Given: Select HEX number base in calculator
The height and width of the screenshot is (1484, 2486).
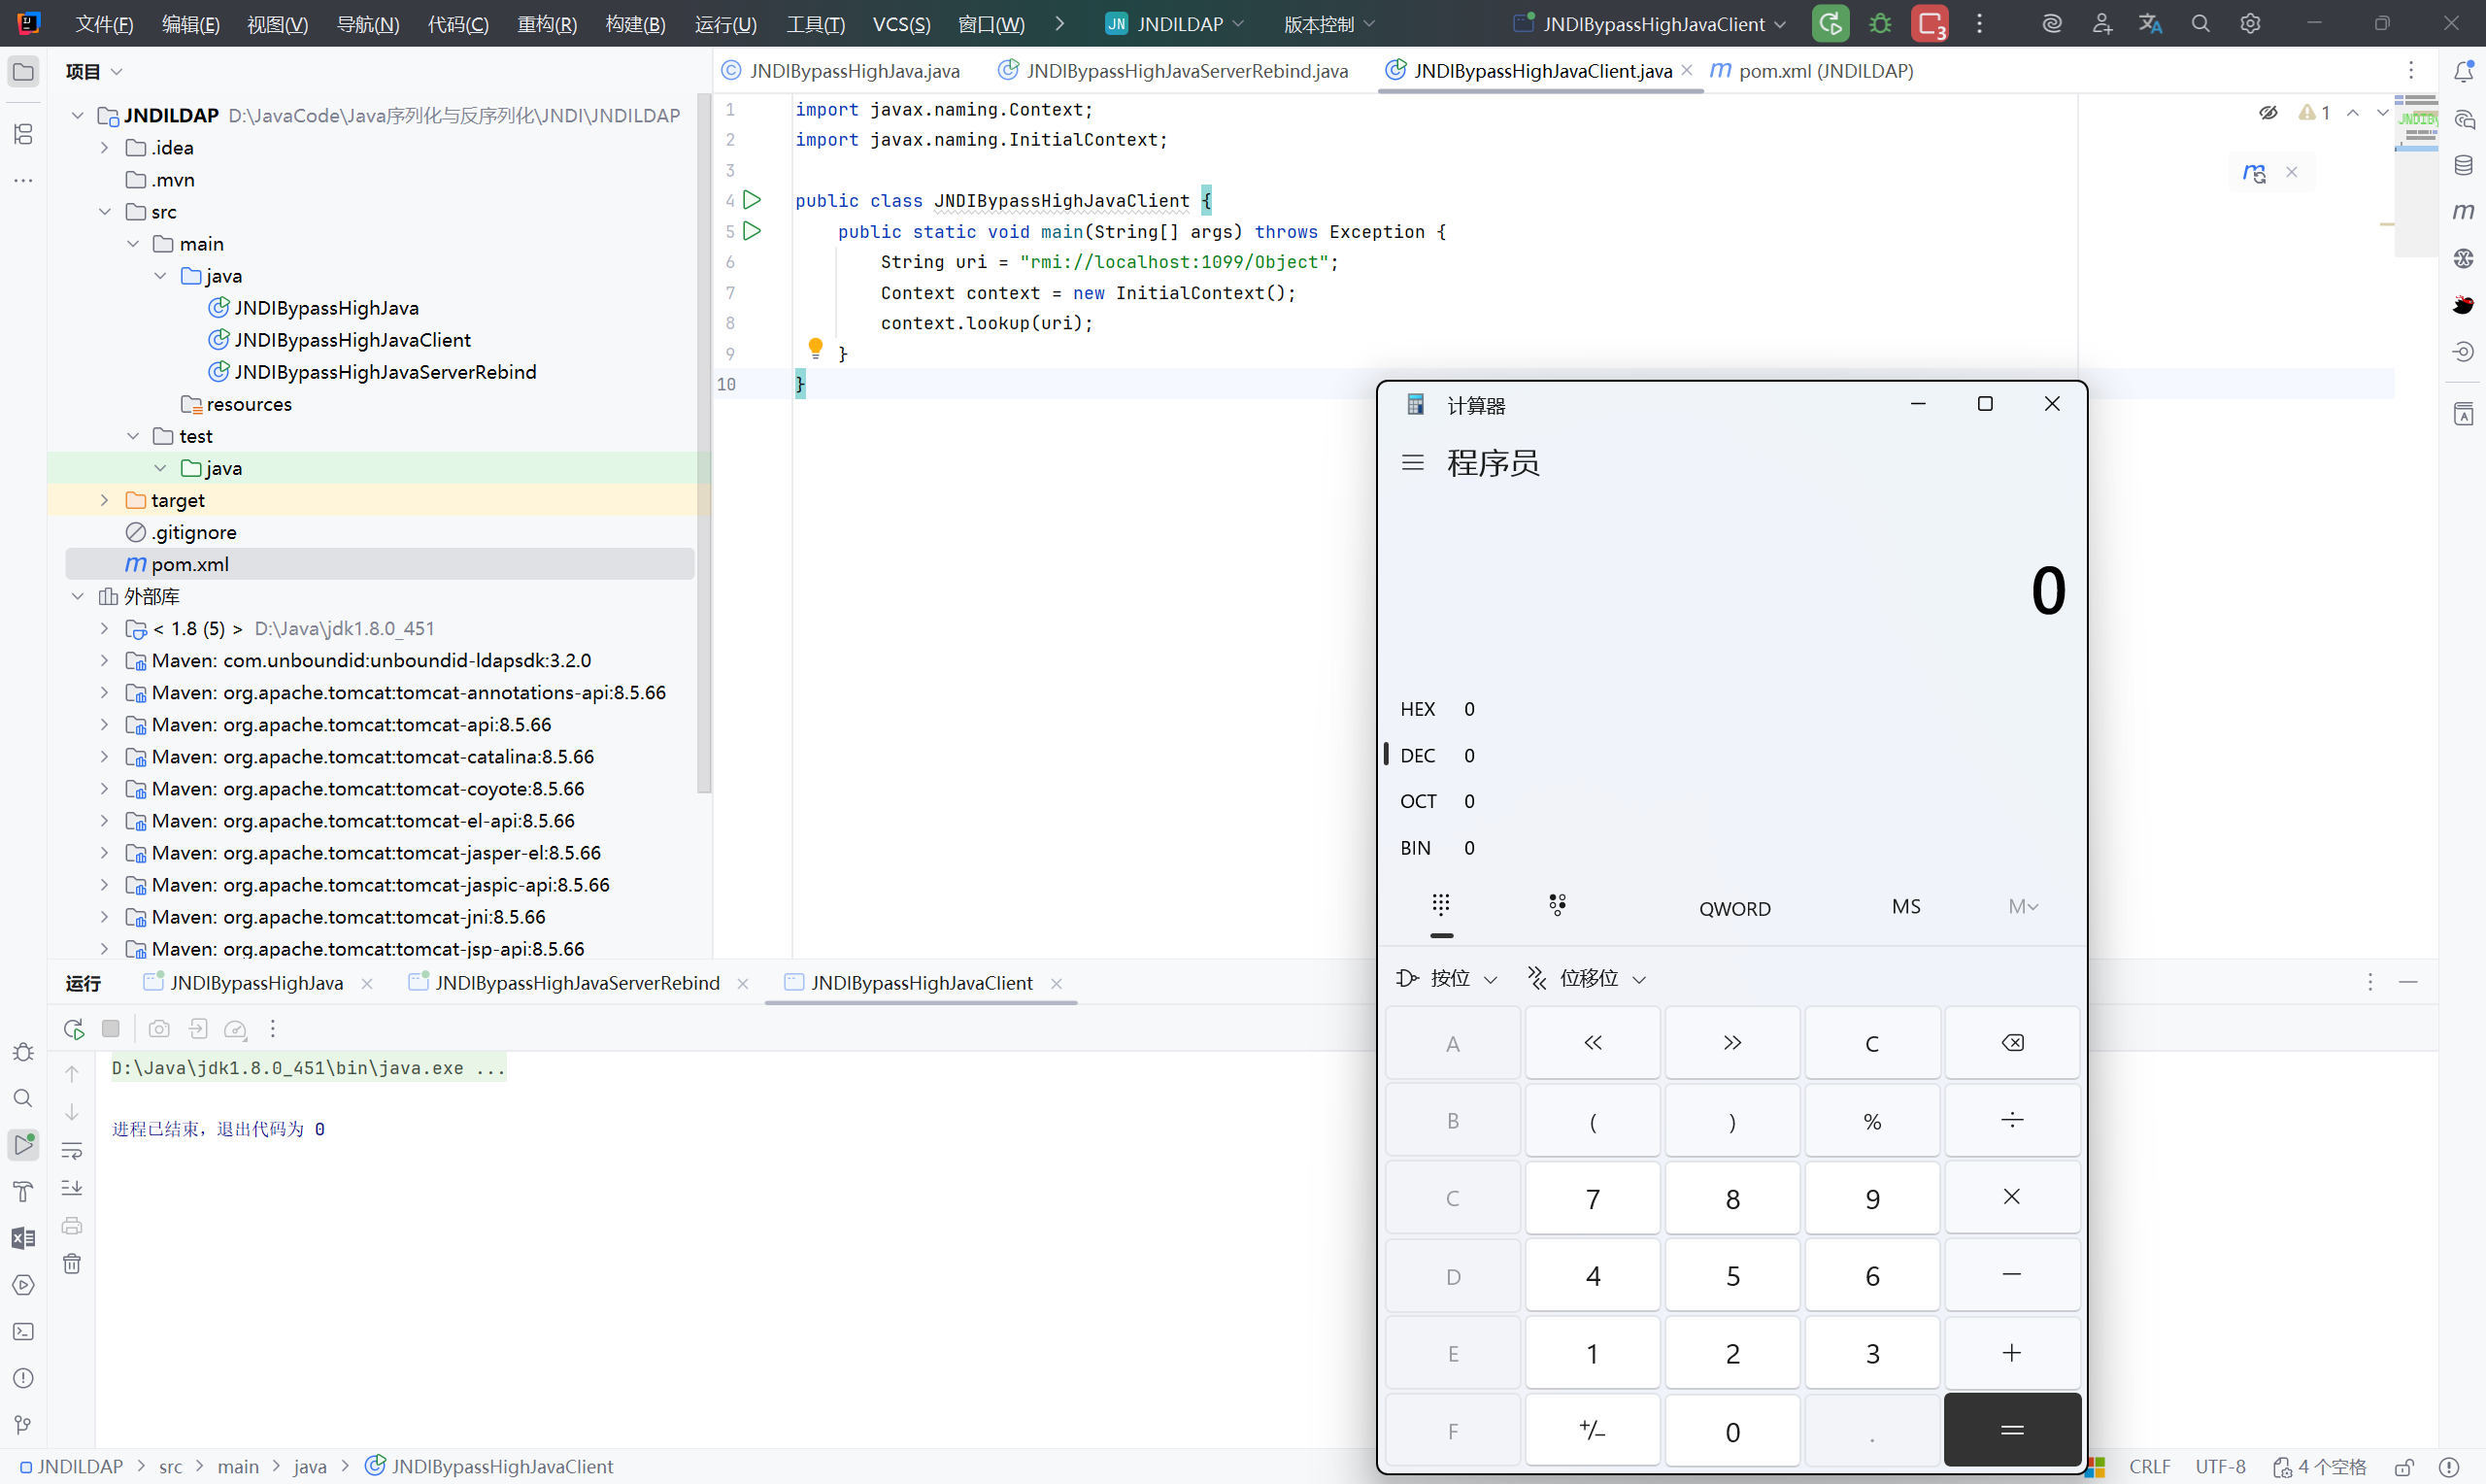Looking at the screenshot, I should (1418, 709).
